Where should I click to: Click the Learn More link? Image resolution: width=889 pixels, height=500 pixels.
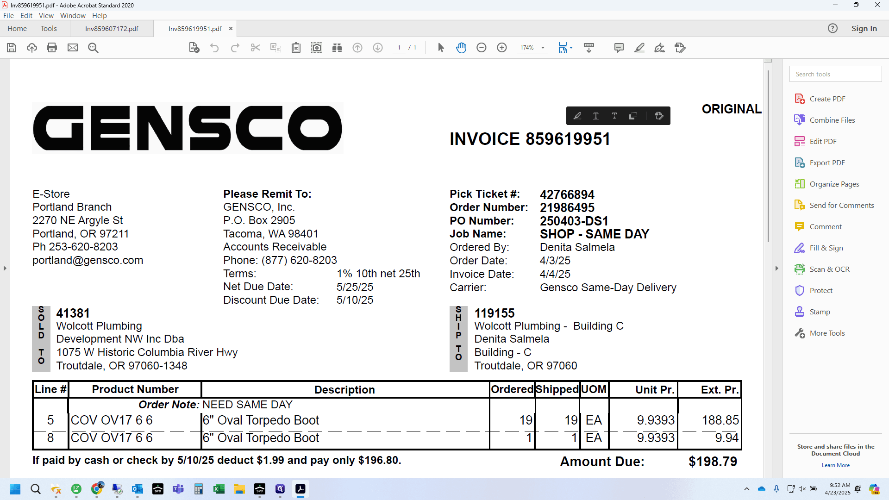(835, 465)
